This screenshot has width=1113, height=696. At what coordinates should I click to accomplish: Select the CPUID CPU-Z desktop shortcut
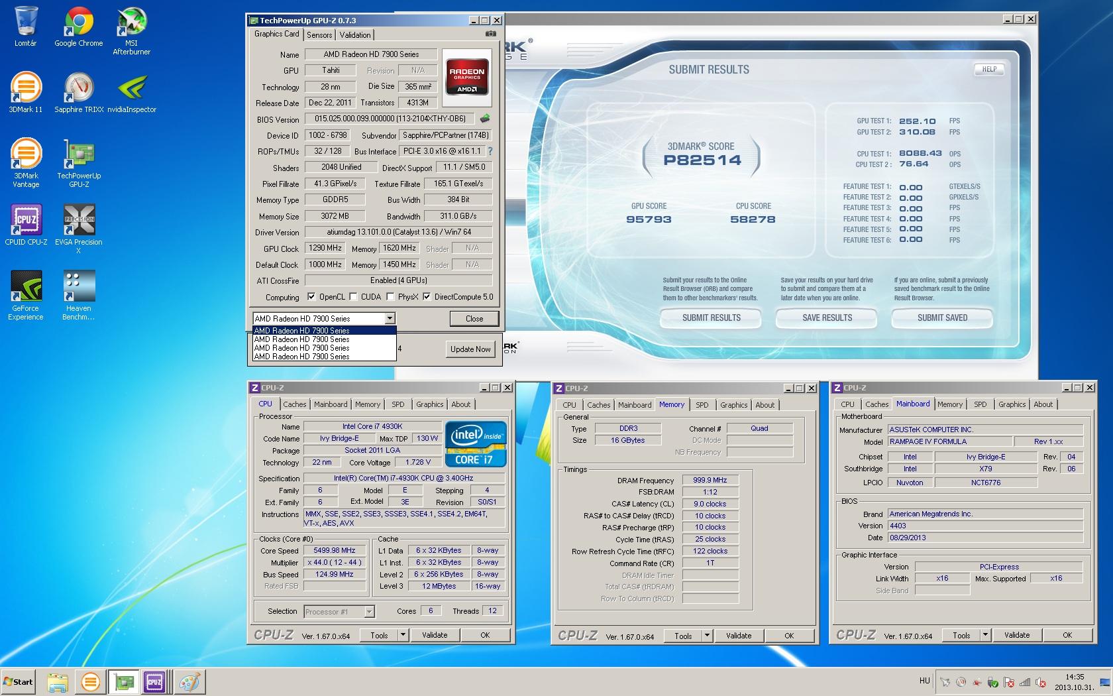[x=26, y=225]
